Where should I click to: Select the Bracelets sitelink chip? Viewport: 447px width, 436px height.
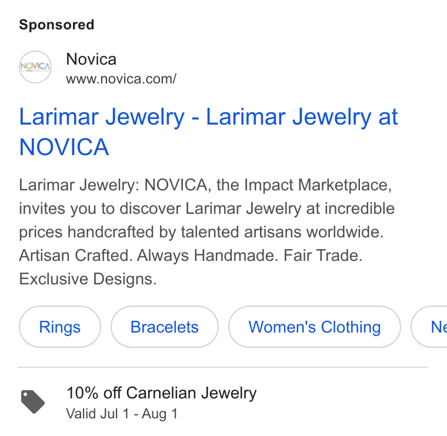click(165, 327)
